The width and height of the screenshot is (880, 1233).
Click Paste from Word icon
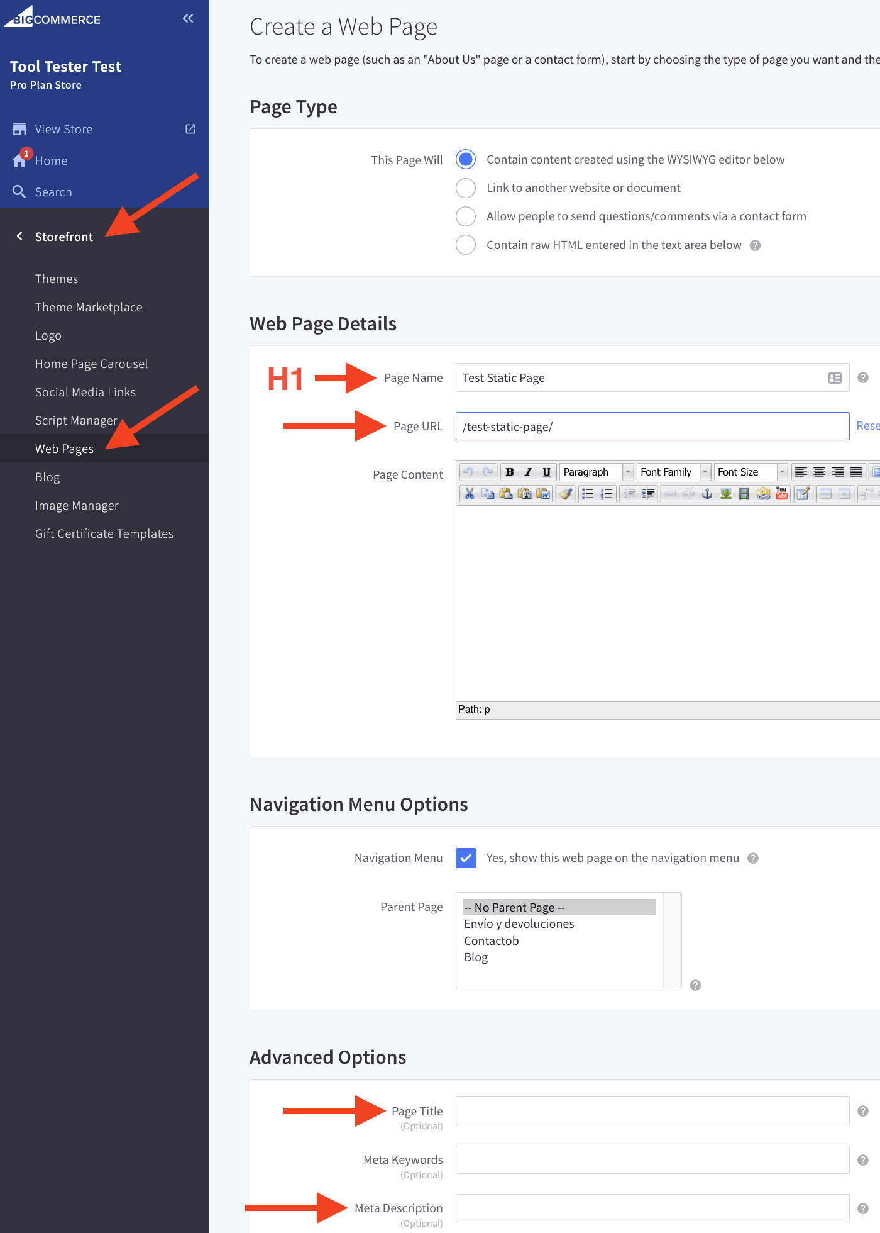click(543, 494)
